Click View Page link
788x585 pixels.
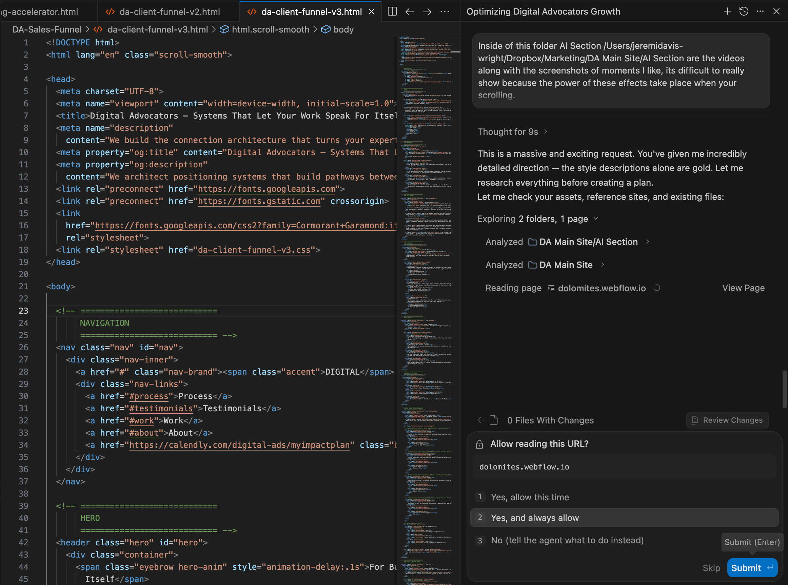pos(743,288)
